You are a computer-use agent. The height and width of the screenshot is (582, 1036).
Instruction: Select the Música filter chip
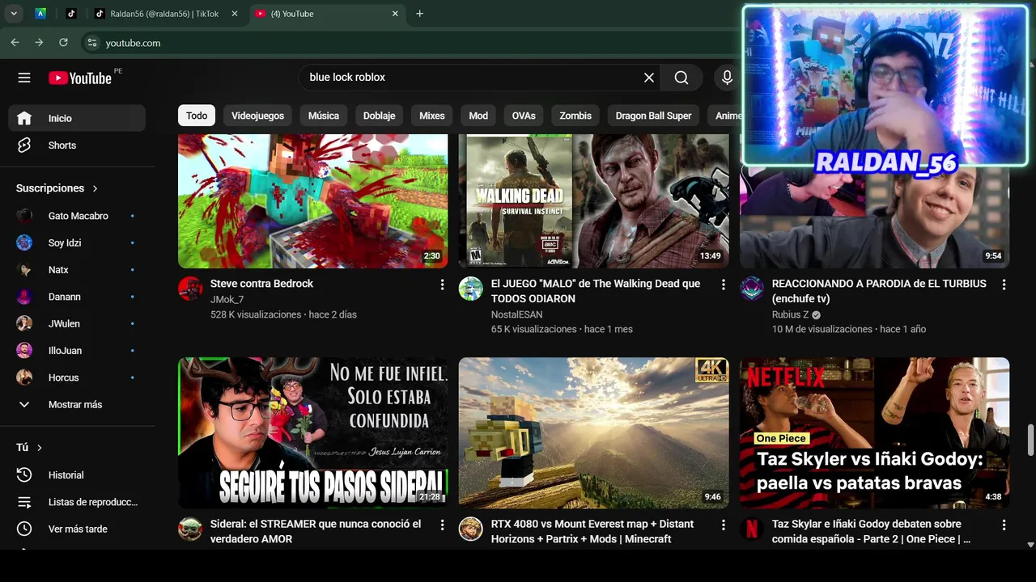tap(324, 116)
